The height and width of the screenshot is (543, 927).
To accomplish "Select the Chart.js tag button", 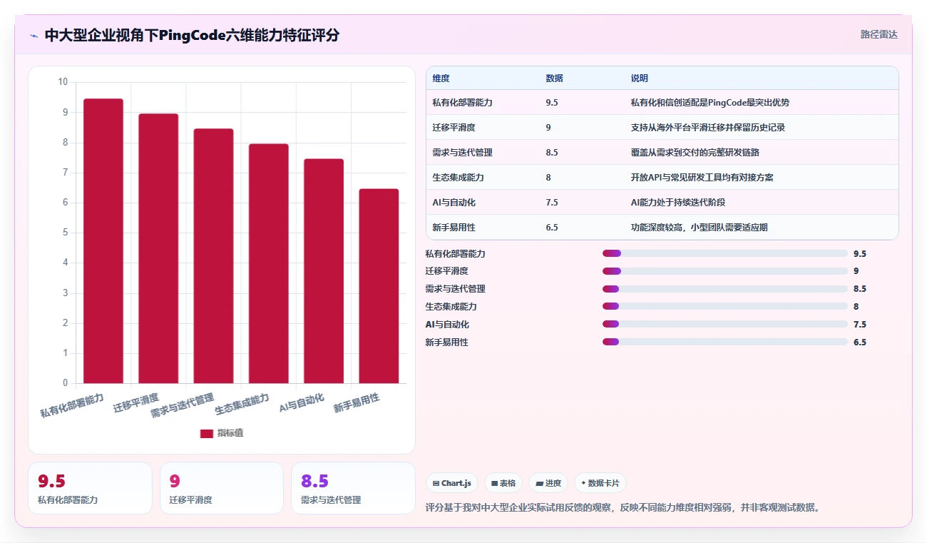I will [x=452, y=483].
